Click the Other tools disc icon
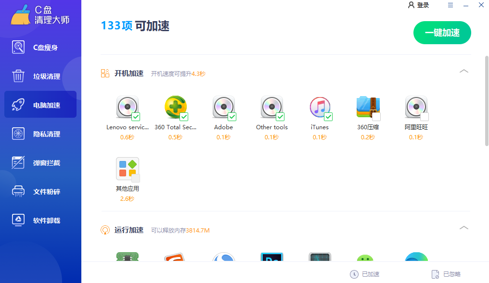The image size is (489, 283). (271, 107)
